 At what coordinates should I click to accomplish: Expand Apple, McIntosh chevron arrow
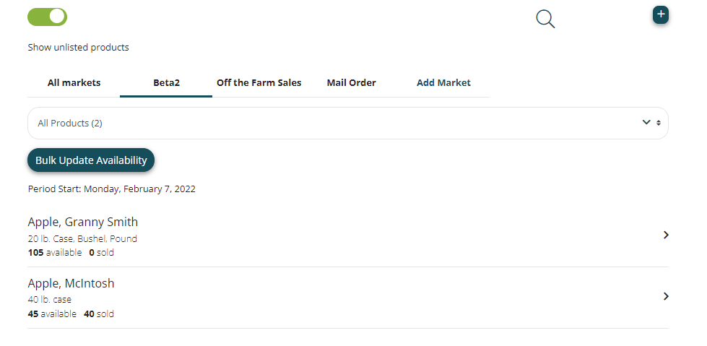pyautogui.click(x=666, y=296)
